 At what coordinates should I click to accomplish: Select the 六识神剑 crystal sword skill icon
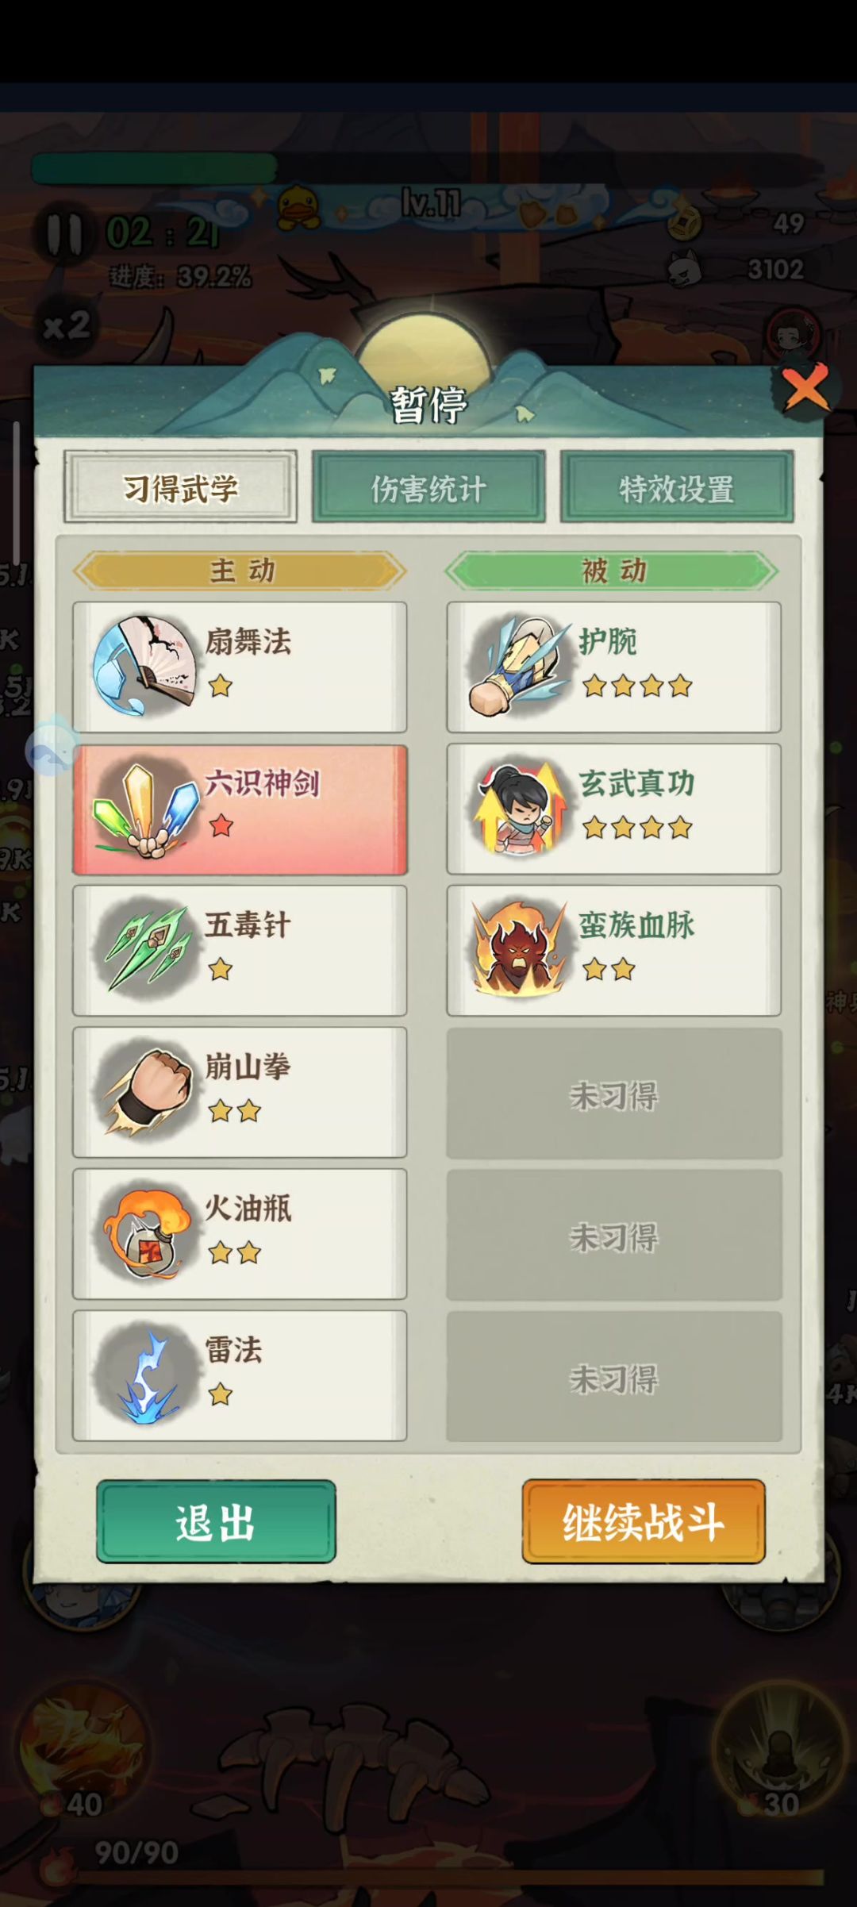point(144,809)
